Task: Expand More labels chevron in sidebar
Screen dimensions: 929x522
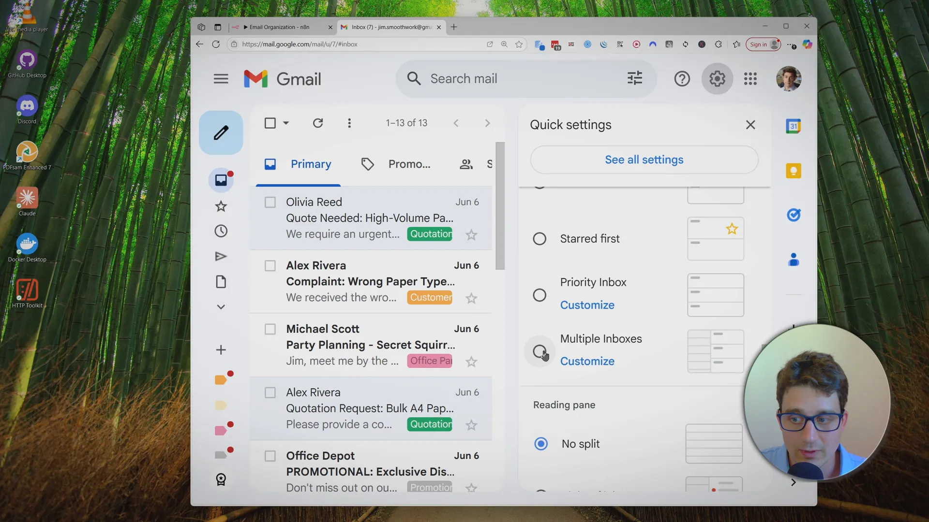Action: [x=221, y=307]
